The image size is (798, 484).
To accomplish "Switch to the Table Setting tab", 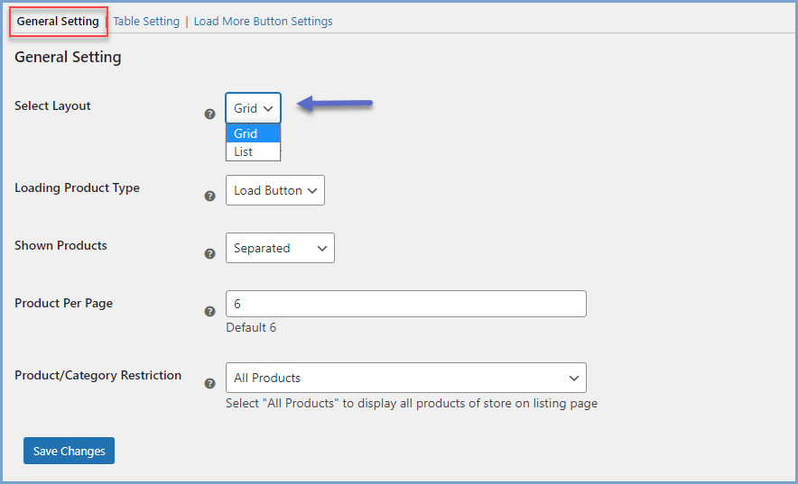I will pos(146,22).
